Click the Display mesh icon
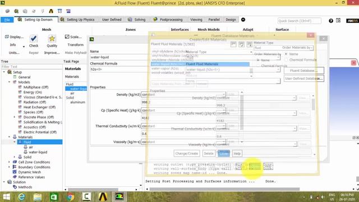Viewport: 359px width, 202px height. [7, 36]
